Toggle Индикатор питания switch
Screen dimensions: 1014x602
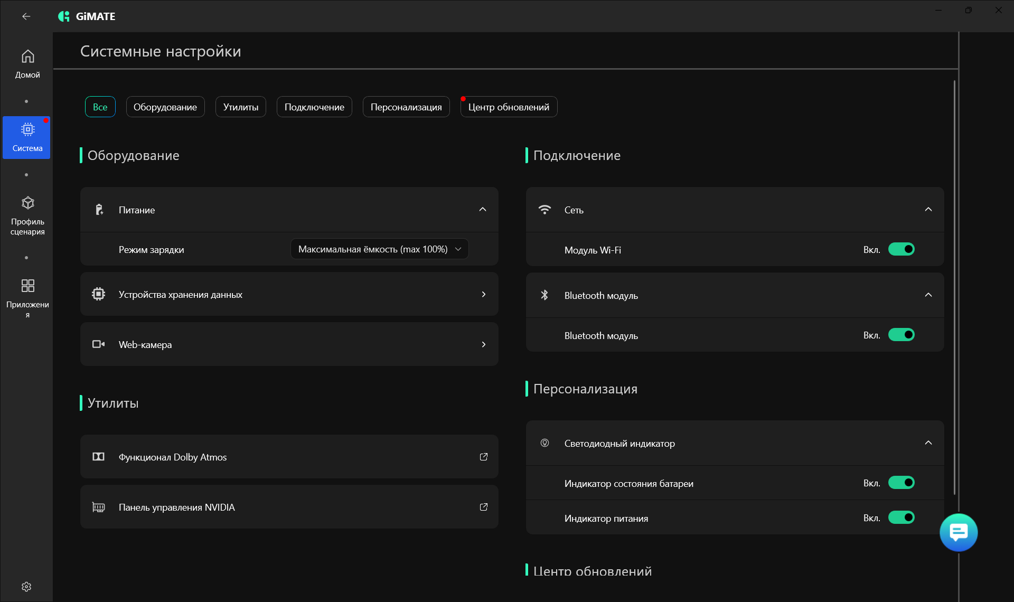point(901,518)
